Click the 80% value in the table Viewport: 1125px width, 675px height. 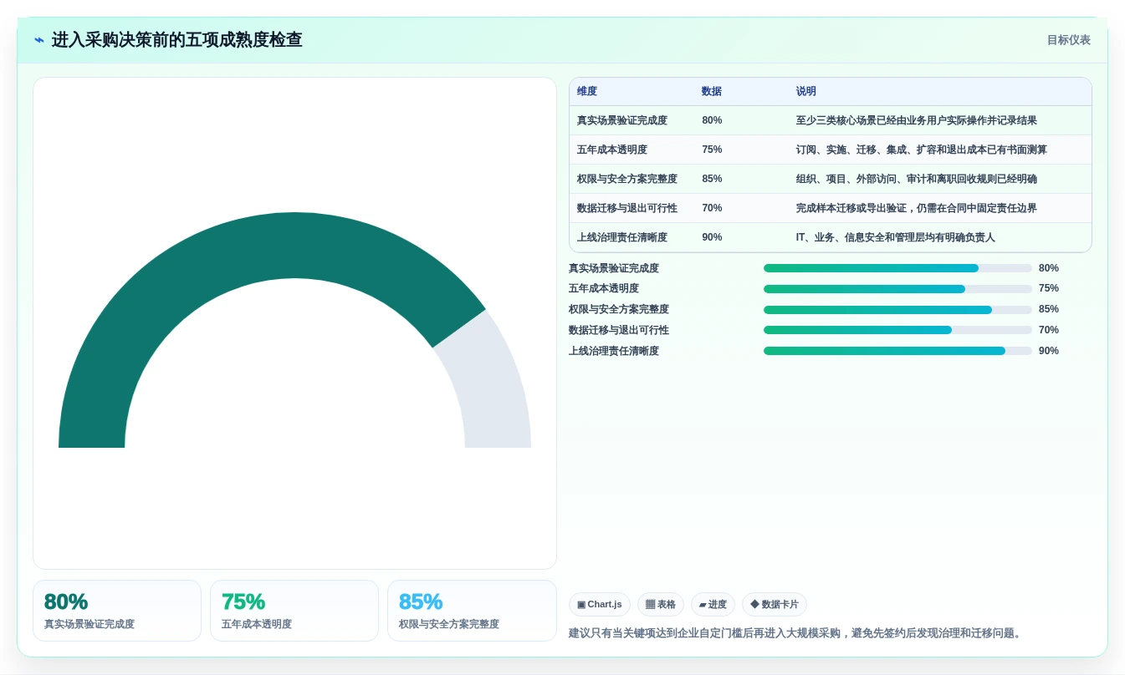pos(712,120)
